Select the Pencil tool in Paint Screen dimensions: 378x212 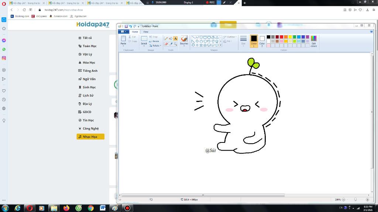(166, 38)
